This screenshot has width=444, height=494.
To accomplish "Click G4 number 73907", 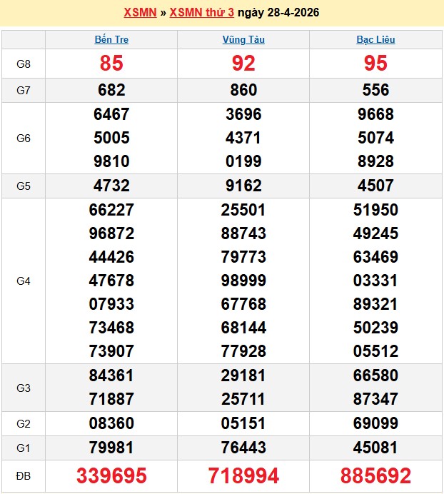I will point(111,351).
